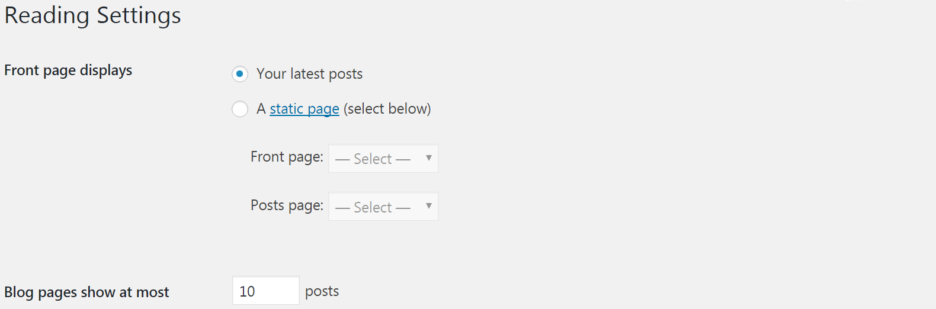Viewport: 936px width, 309px height.
Task: Click the "Your latest posts" label text
Action: pos(309,74)
